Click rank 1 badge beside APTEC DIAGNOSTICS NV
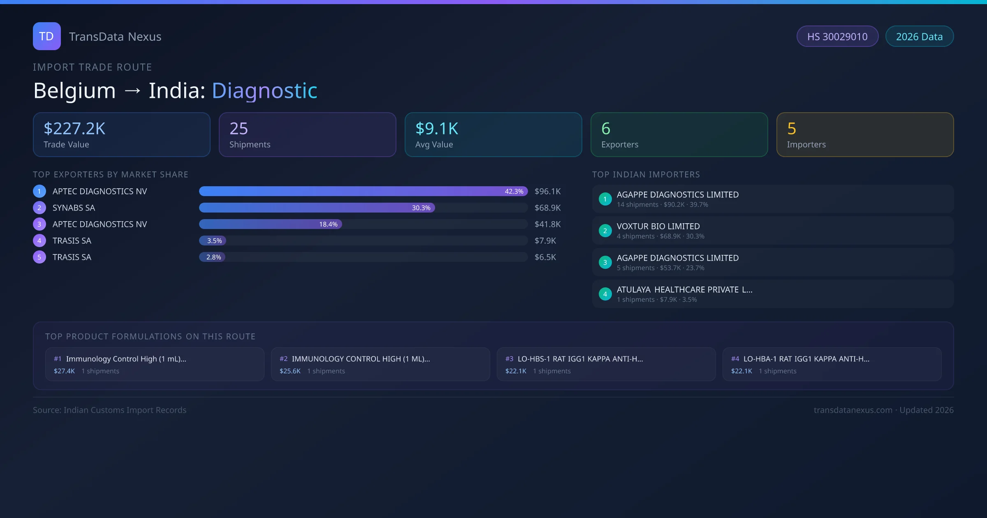The image size is (987, 518). [39, 191]
